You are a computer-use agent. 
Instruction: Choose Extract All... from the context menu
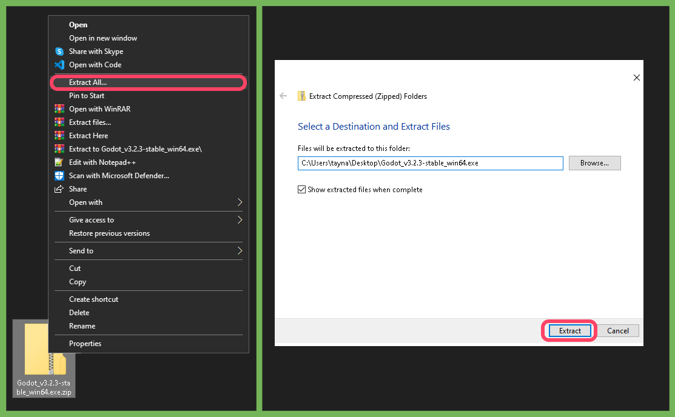149,82
